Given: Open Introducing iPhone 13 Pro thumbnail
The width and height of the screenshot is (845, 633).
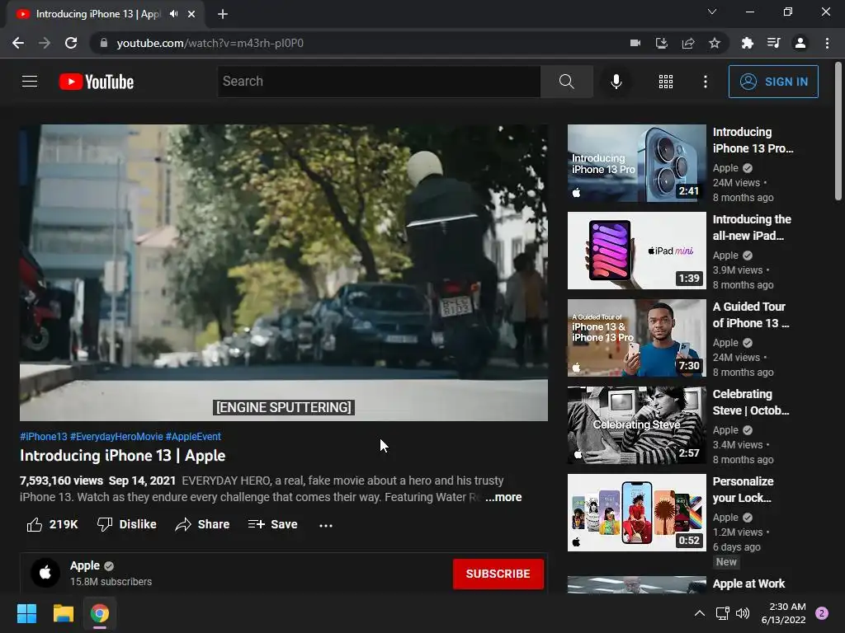Looking at the screenshot, I should 636,163.
